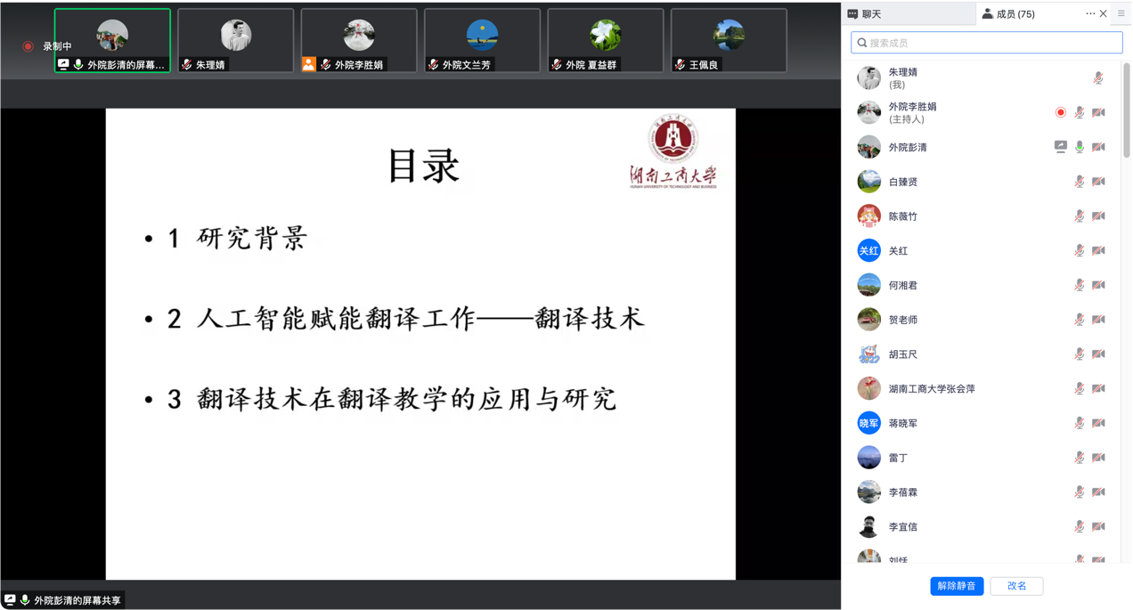Click the disabled camera icon beside 白臻贤

(x=1098, y=182)
